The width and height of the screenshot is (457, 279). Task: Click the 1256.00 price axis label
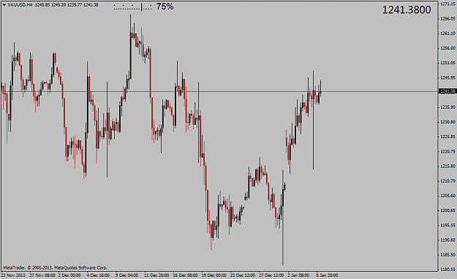(448, 48)
